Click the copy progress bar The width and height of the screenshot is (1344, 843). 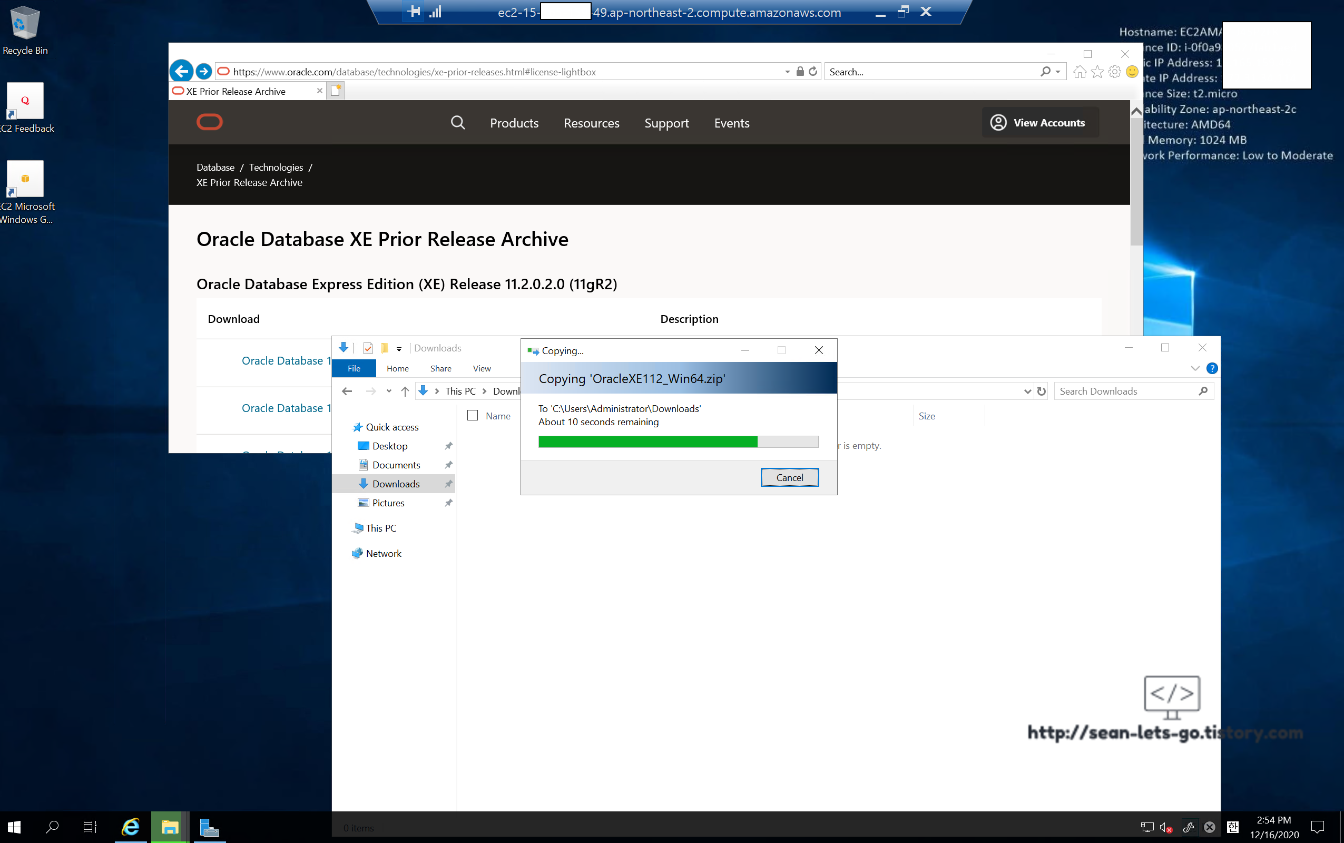coord(678,442)
